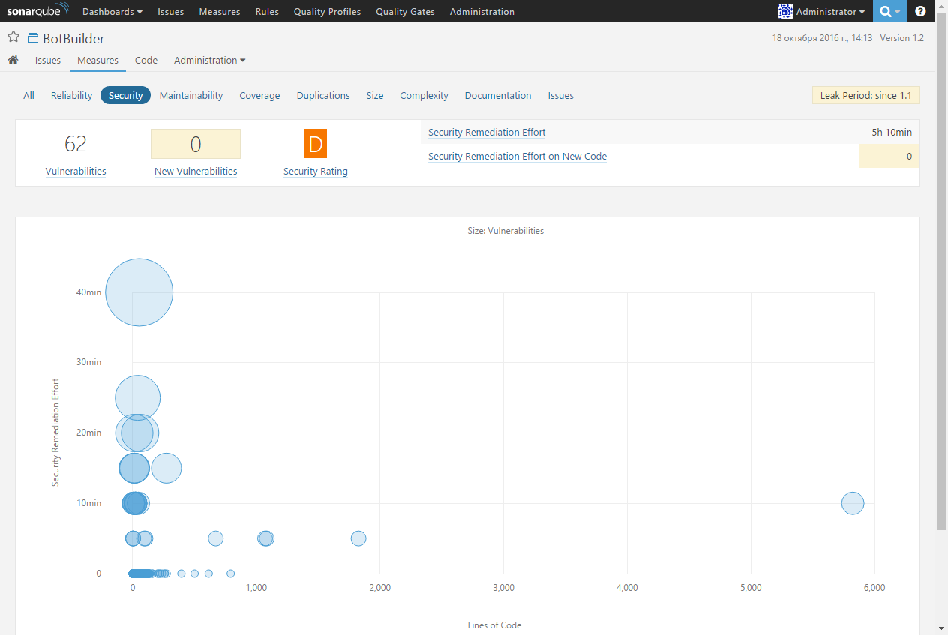This screenshot has width=948, height=635.
Task: Open the Quality Gates page
Action: click(405, 11)
